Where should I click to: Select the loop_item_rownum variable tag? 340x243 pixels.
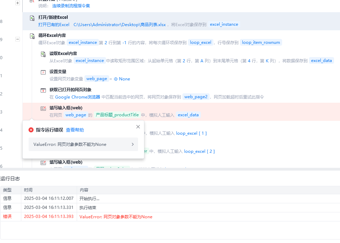pos(261,42)
